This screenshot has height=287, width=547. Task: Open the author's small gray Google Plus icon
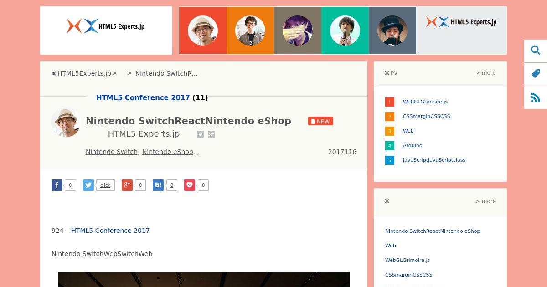click(x=212, y=134)
